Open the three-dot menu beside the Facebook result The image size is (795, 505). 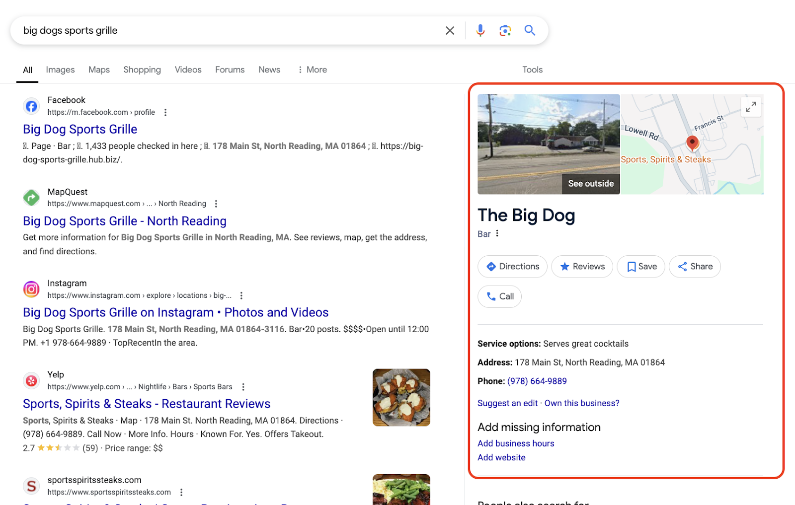(x=165, y=113)
